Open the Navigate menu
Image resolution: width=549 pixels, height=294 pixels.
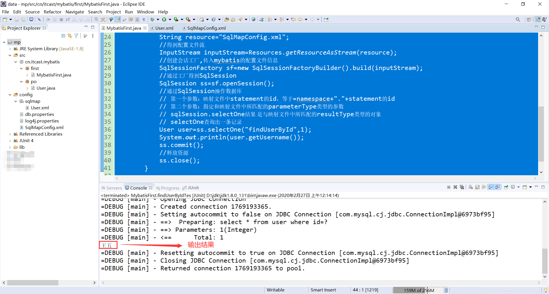[x=75, y=12]
